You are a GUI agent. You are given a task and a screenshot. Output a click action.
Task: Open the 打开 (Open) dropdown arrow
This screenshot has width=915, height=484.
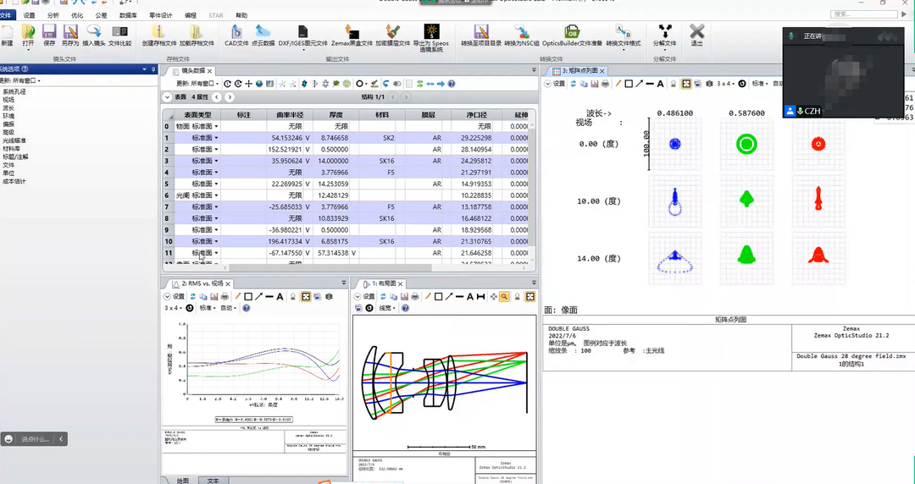pyautogui.click(x=28, y=50)
